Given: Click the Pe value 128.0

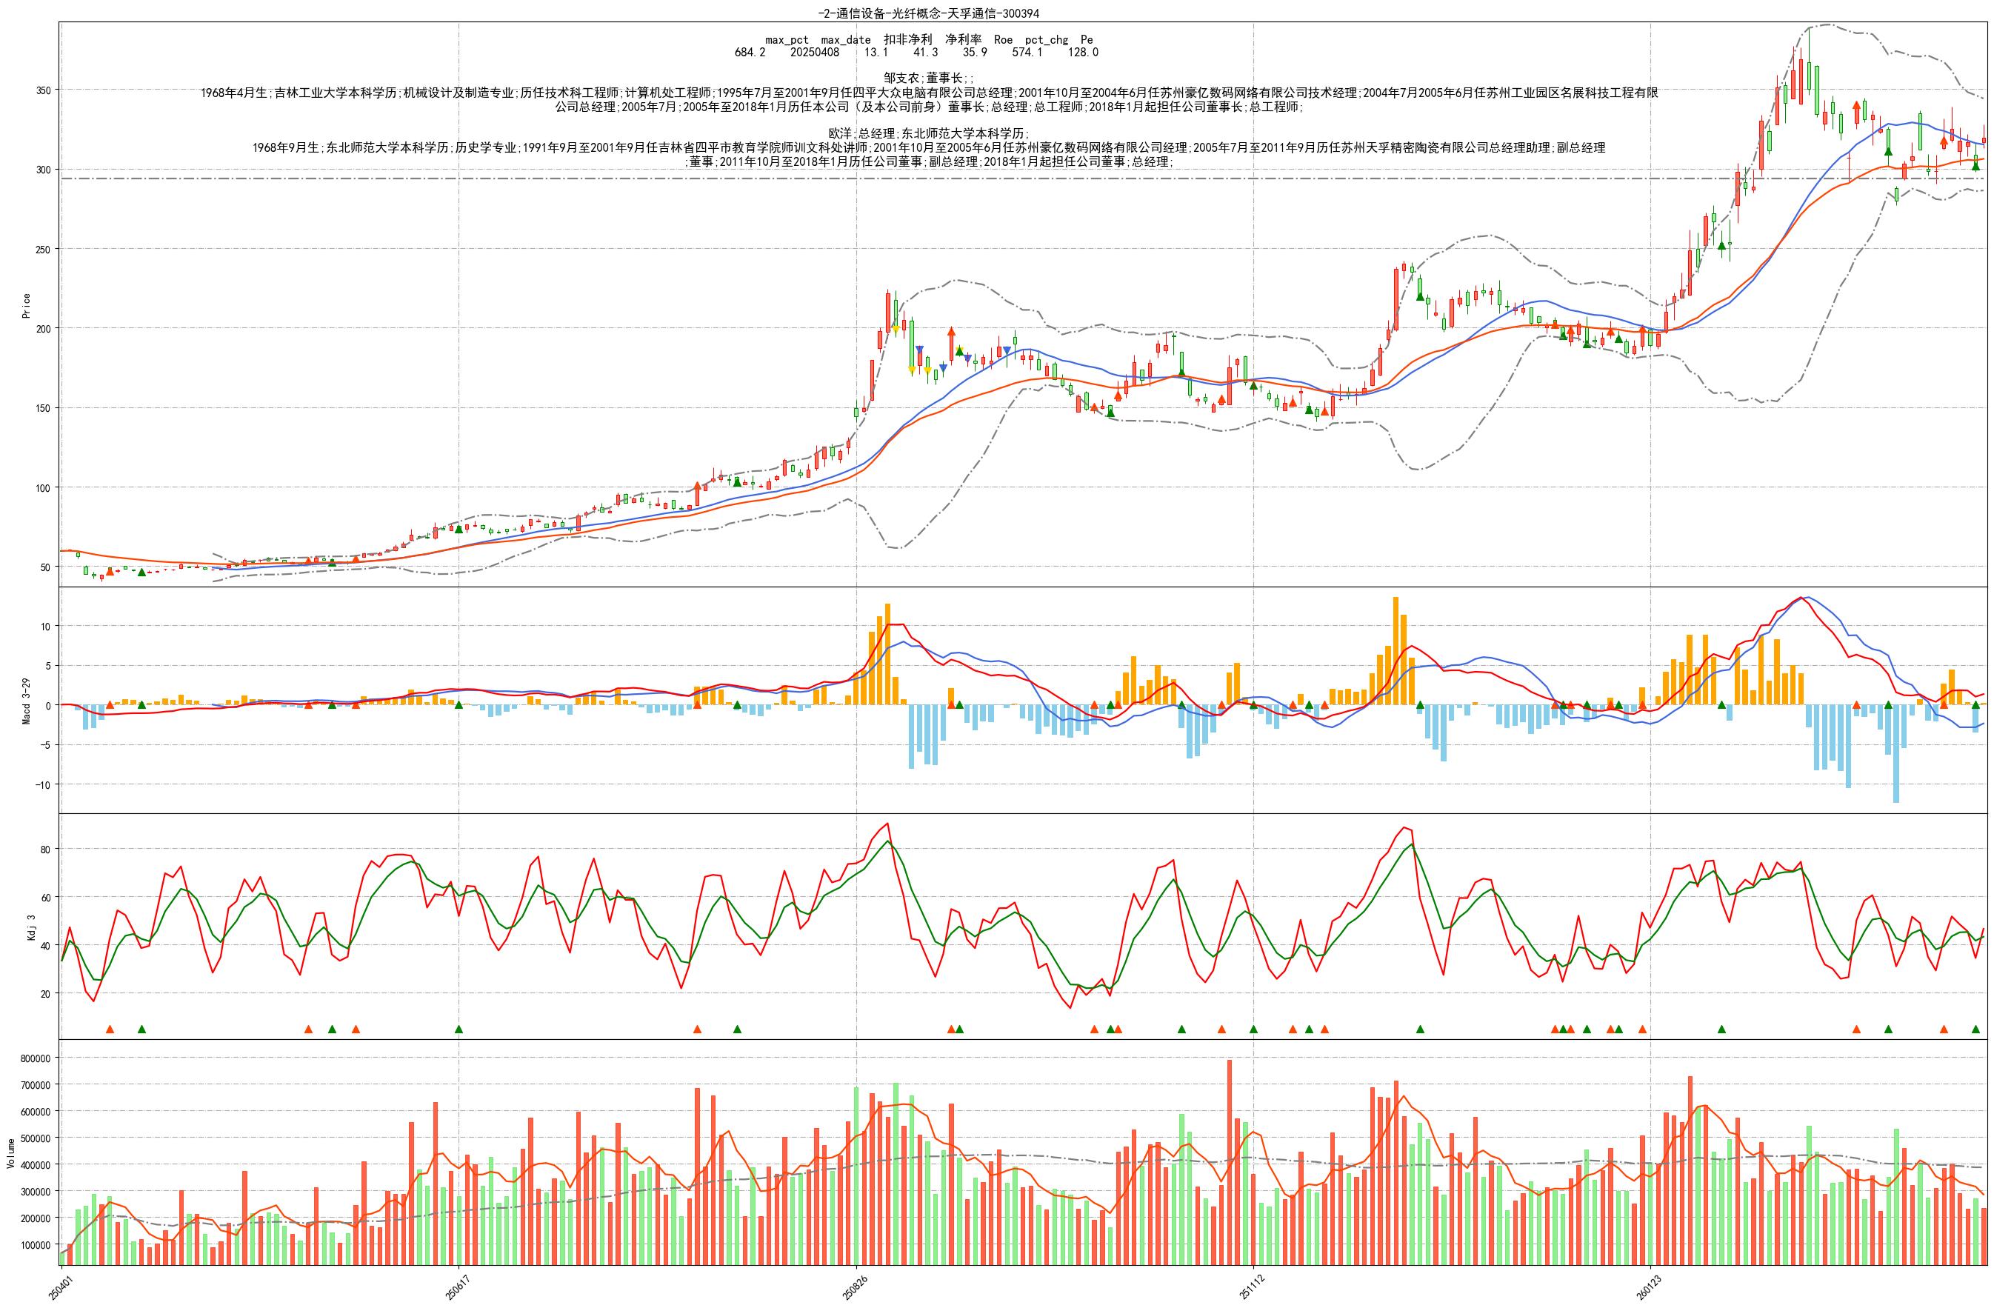Looking at the screenshot, I should 1084,52.
